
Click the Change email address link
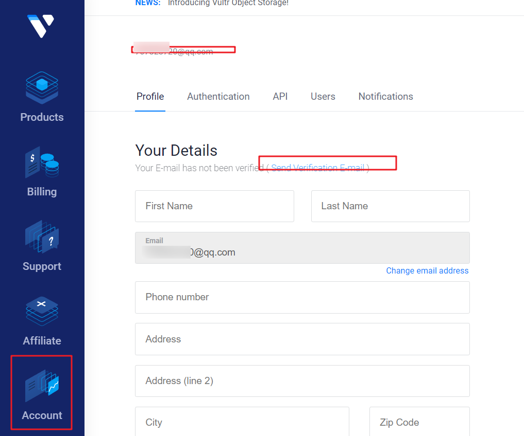pos(427,270)
